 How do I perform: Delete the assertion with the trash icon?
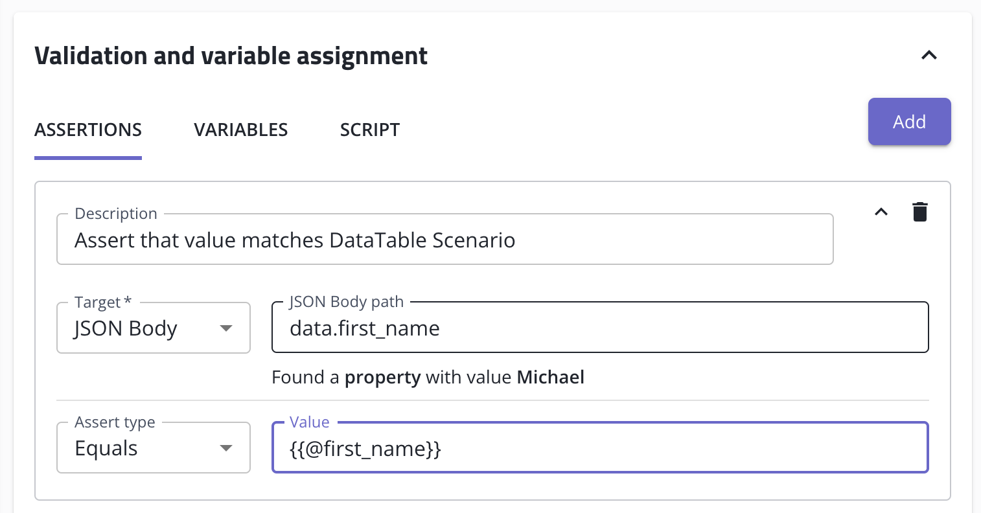click(x=919, y=212)
